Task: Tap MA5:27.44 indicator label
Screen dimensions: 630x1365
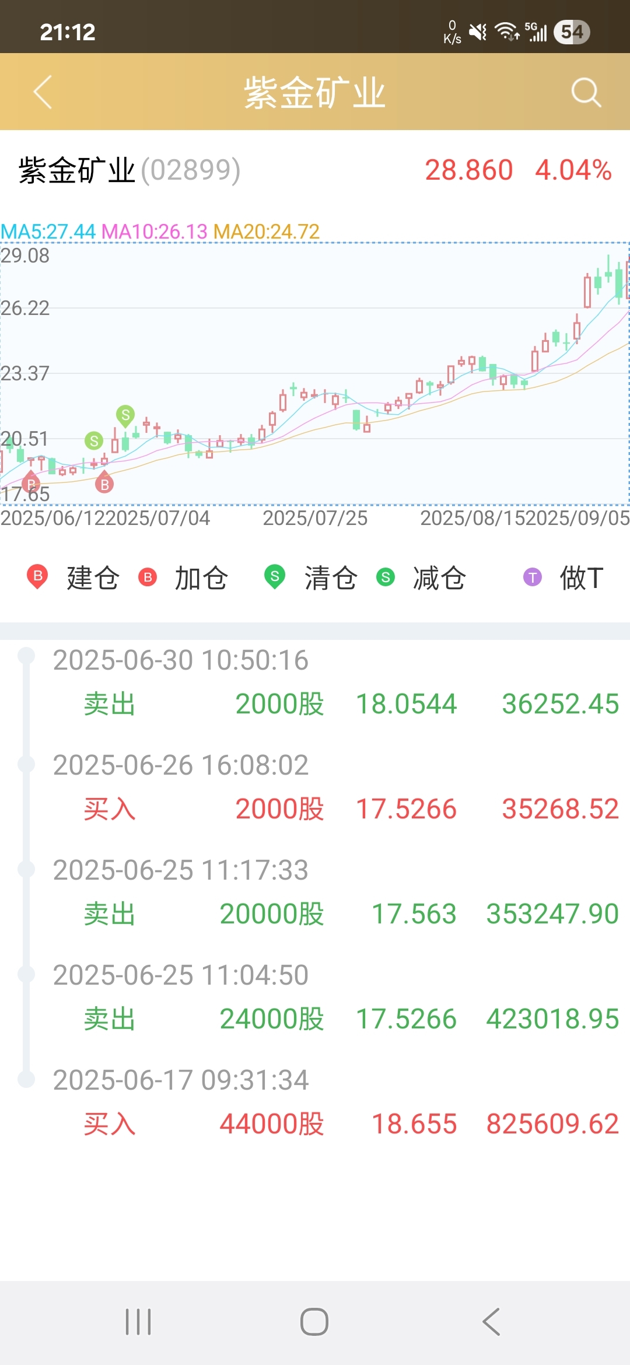Action: click(x=48, y=232)
